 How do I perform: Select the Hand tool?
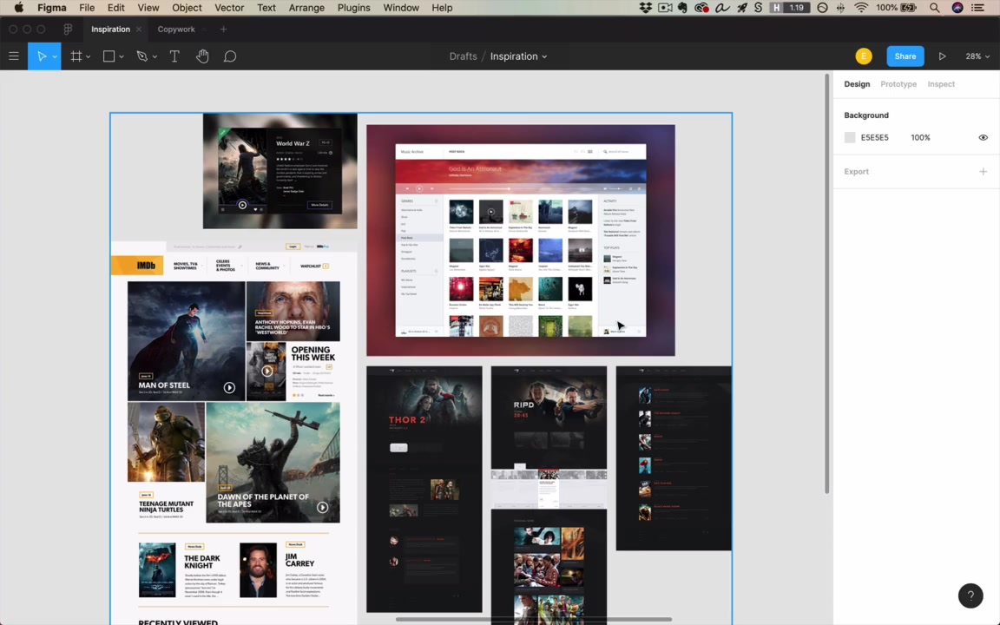[202, 56]
